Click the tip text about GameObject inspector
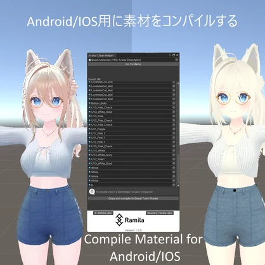This screenshot has width=265, height=265. tap(124, 192)
